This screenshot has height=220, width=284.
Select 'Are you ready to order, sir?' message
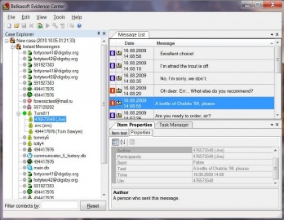click(x=192, y=115)
